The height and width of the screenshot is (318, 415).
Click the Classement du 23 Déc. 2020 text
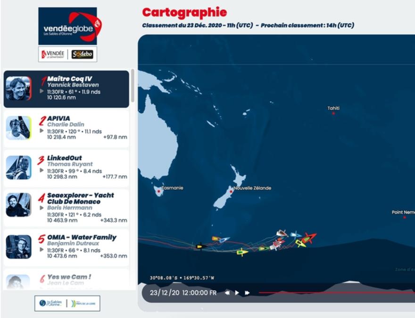pos(198,25)
